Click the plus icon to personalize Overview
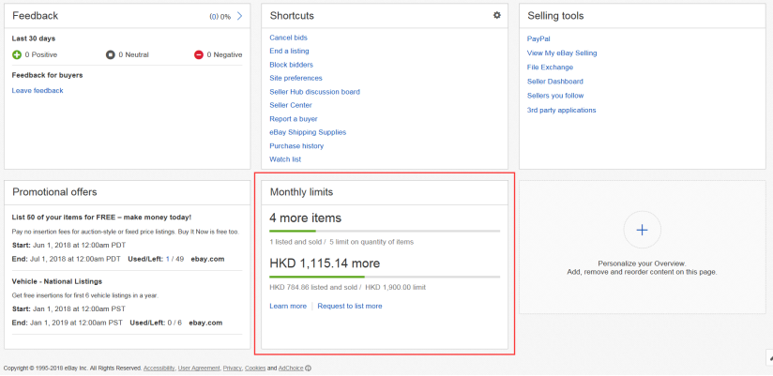 point(642,230)
